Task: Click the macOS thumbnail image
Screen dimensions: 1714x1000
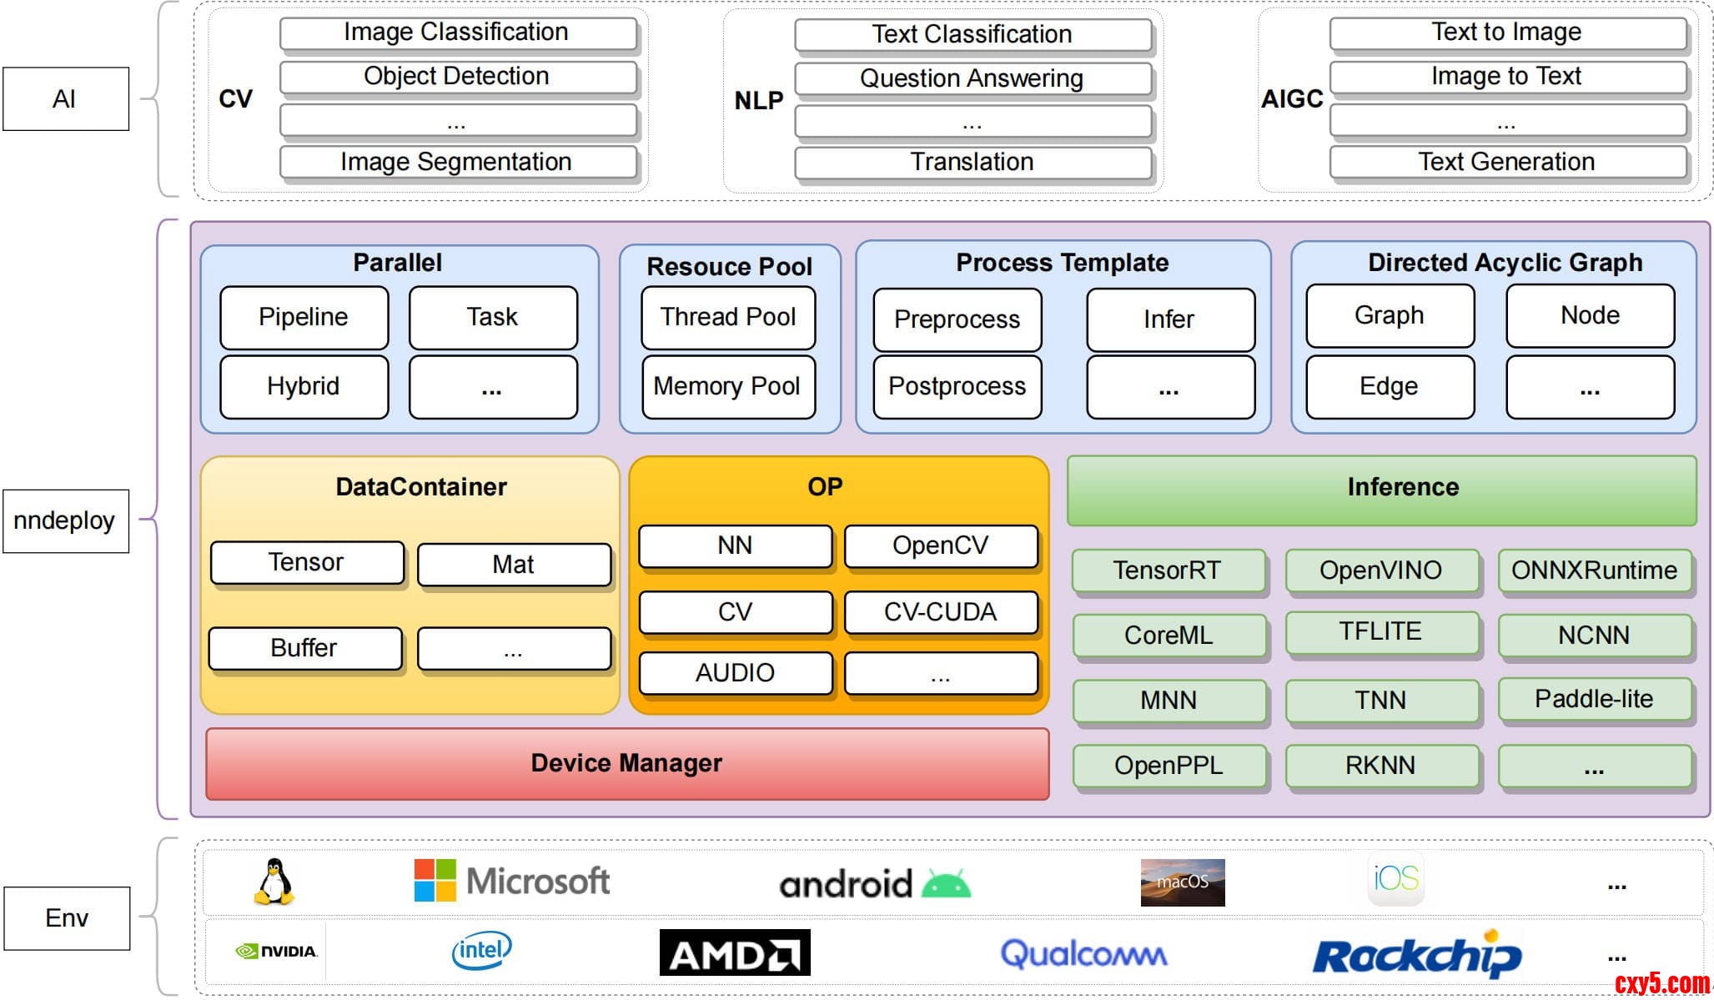Action: (1182, 882)
